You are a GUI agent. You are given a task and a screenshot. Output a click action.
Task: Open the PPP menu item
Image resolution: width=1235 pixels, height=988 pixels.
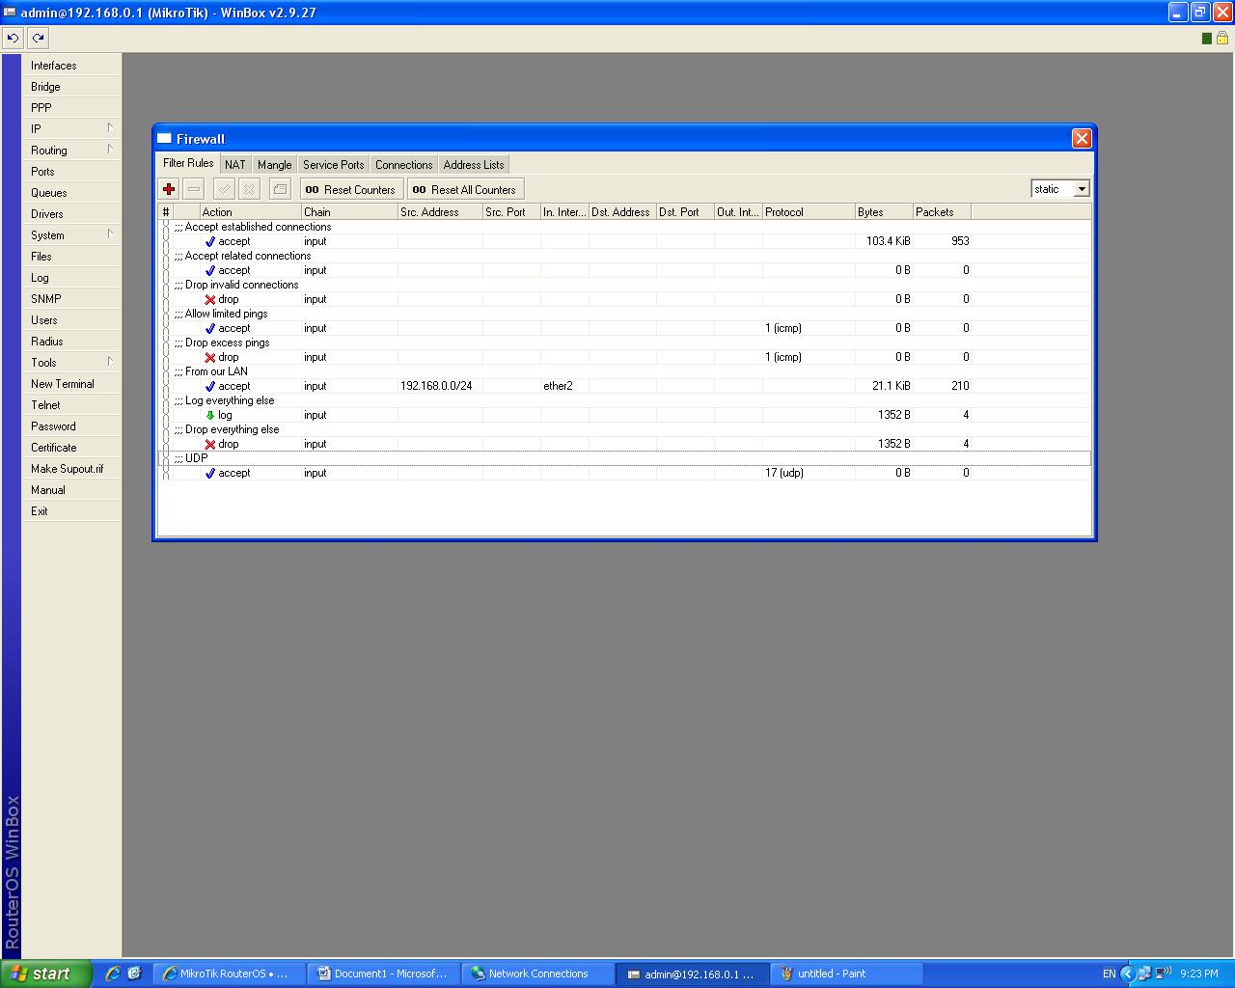tap(72, 107)
